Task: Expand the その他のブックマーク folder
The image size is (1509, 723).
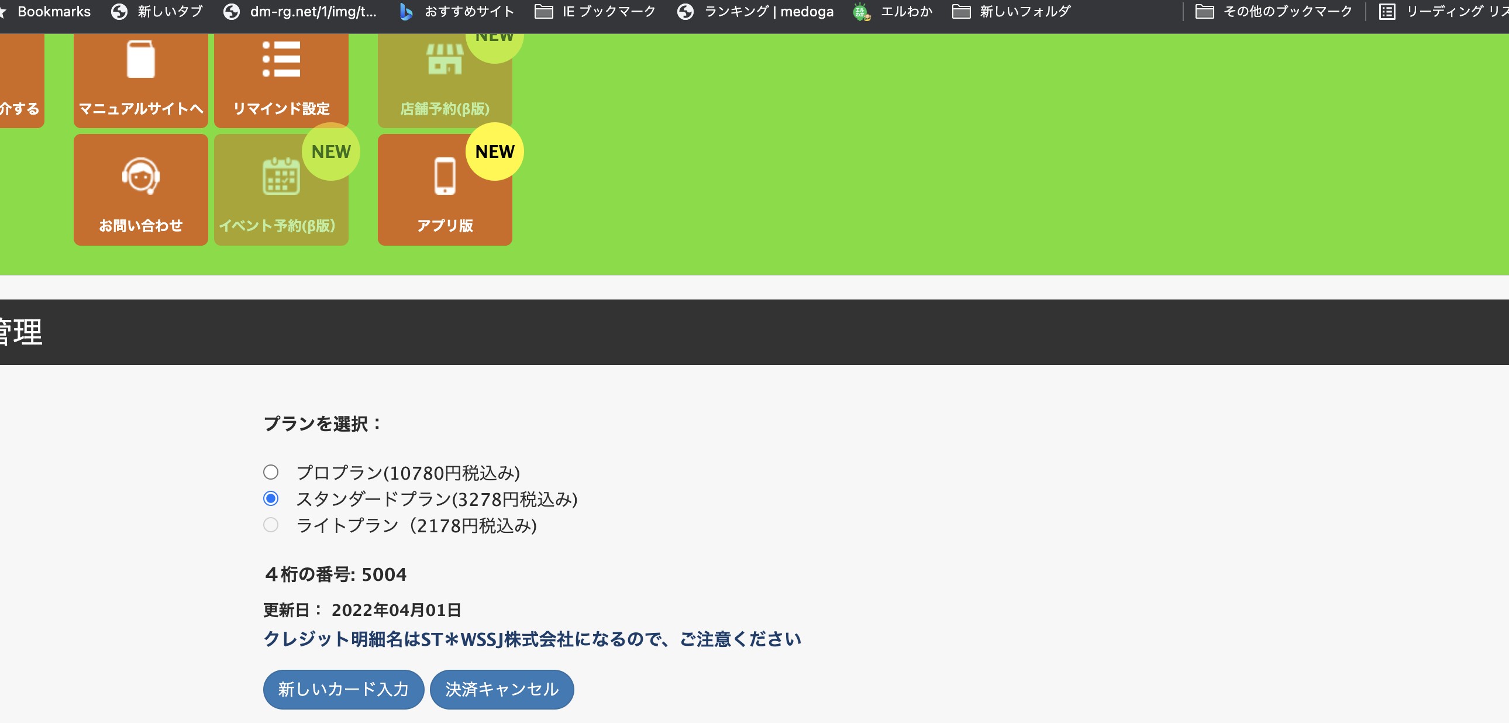Action: tap(1273, 12)
